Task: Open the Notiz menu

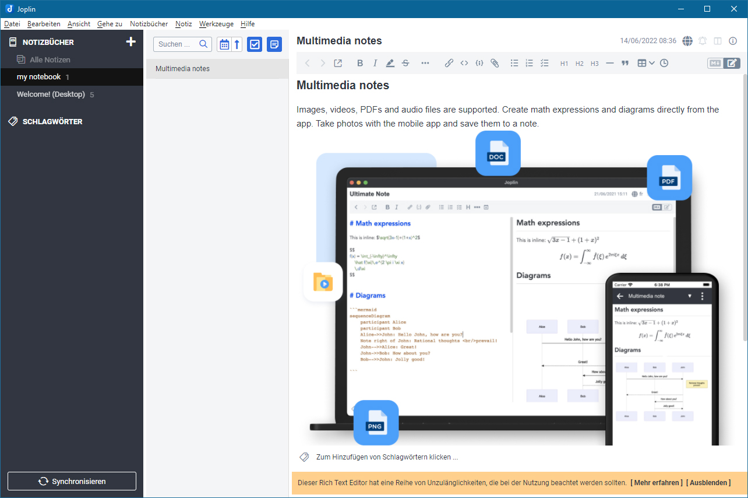Action: coord(184,24)
